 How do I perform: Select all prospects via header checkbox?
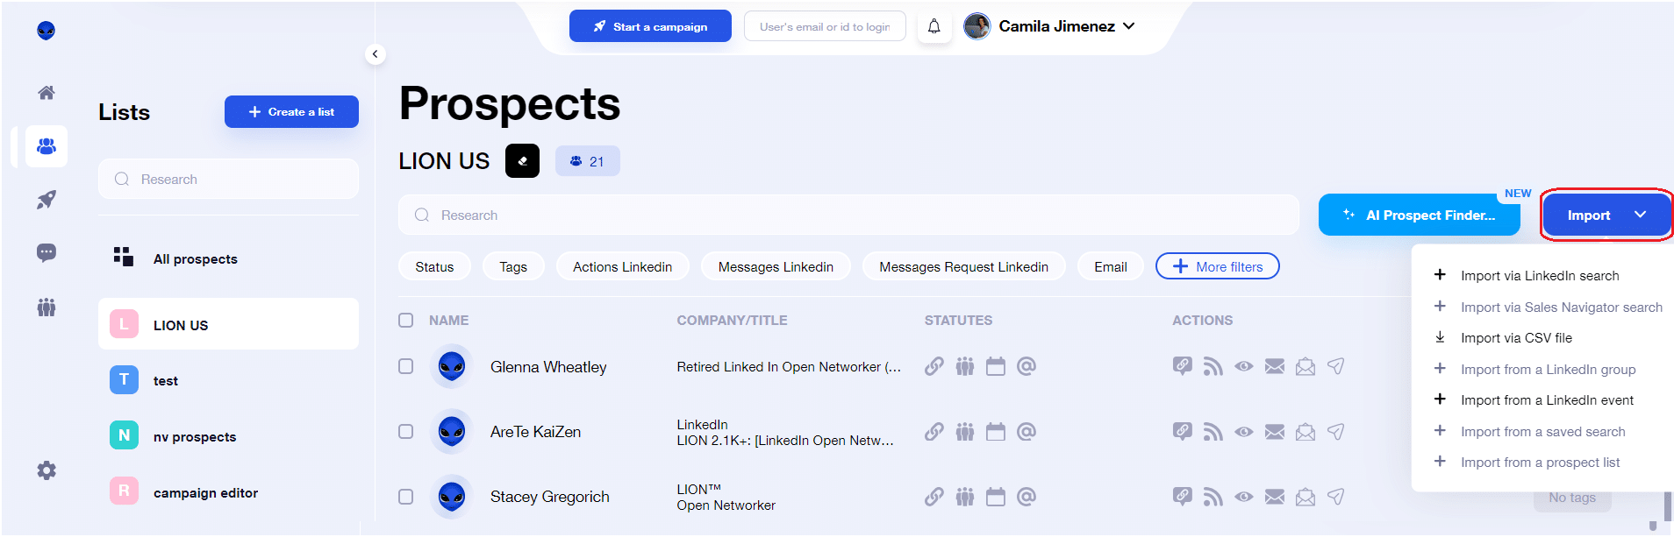pyautogui.click(x=405, y=321)
